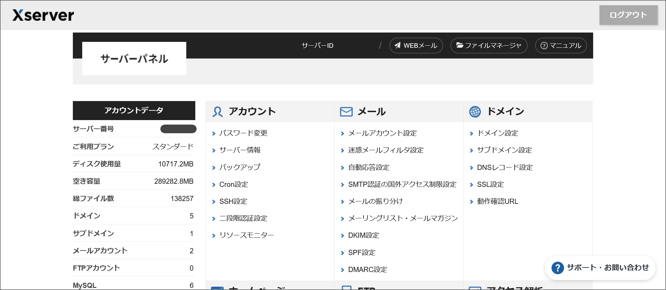Open パスワード変更 in account menu
This screenshot has height=290, width=666.
point(243,133)
